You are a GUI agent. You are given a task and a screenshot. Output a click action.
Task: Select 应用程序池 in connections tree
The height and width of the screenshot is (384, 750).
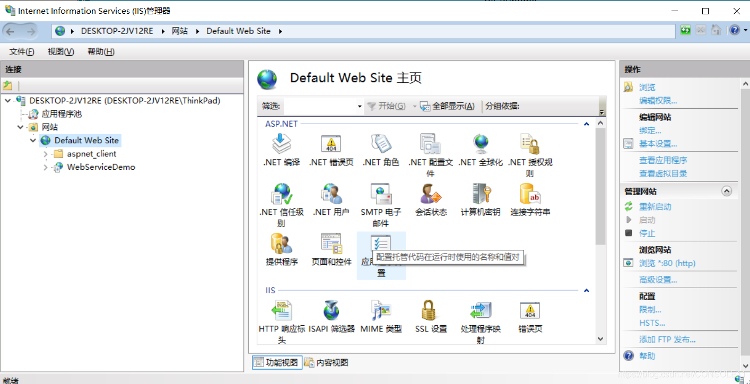[x=62, y=114]
